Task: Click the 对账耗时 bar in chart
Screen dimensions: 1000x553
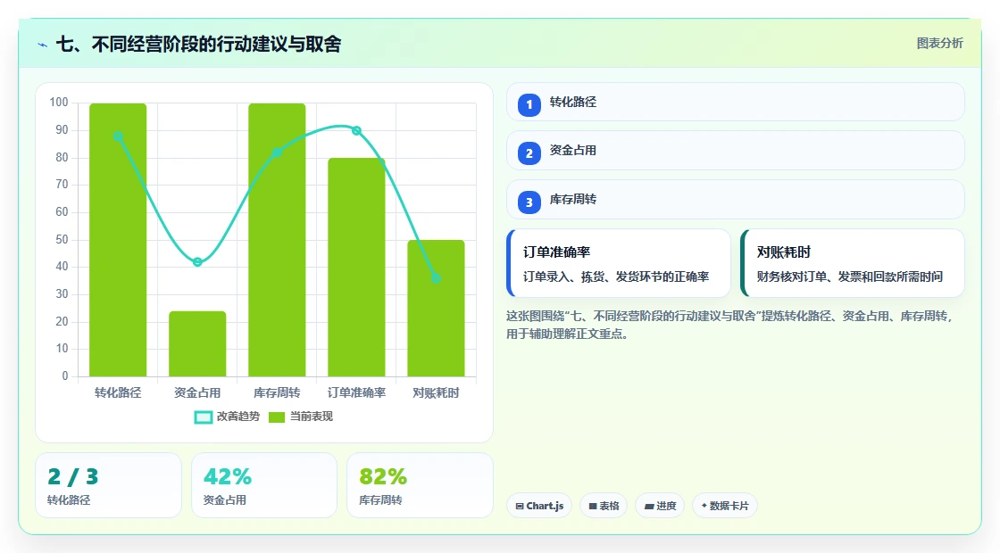Action: coord(437,309)
